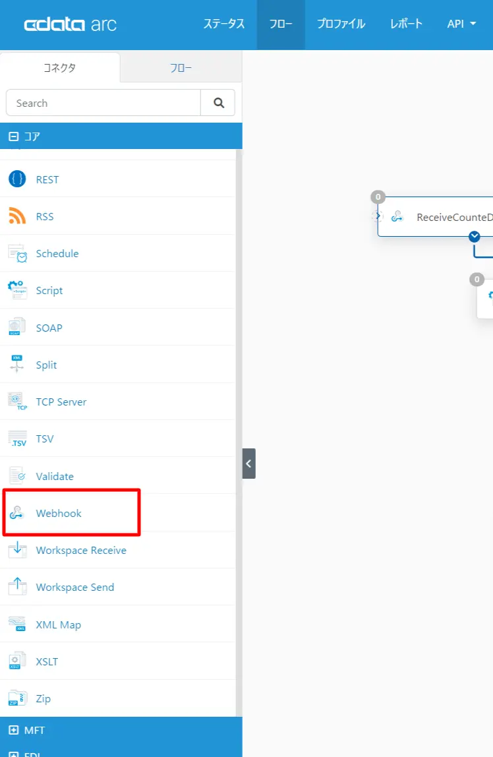
Task: Select the Script connector icon
Action: (x=17, y=290)
